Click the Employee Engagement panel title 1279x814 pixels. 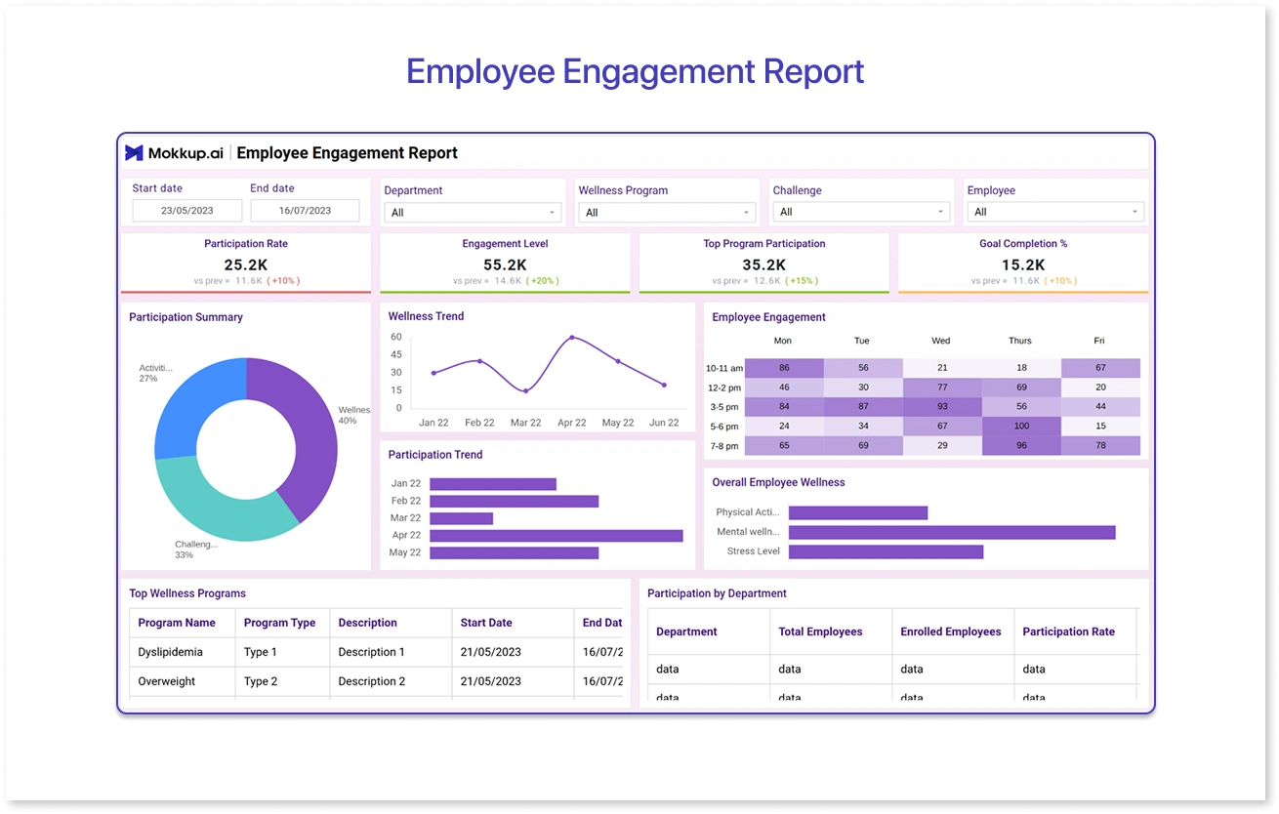tap(768, 317)
